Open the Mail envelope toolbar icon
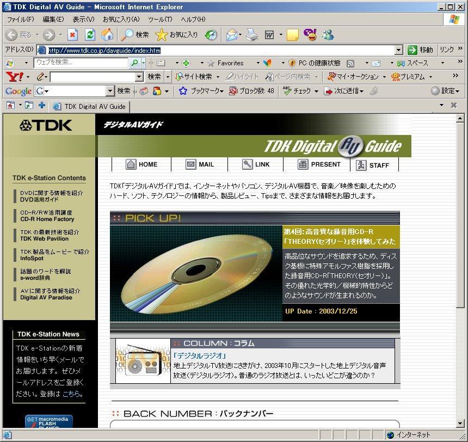 (x=231, y=35)
